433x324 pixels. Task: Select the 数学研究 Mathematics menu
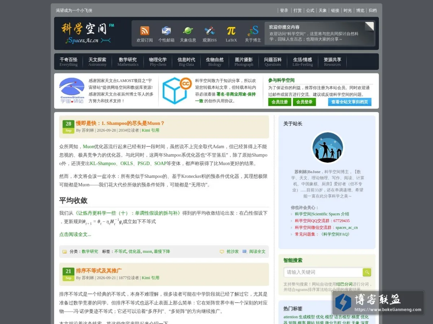(x=128, y=62)
